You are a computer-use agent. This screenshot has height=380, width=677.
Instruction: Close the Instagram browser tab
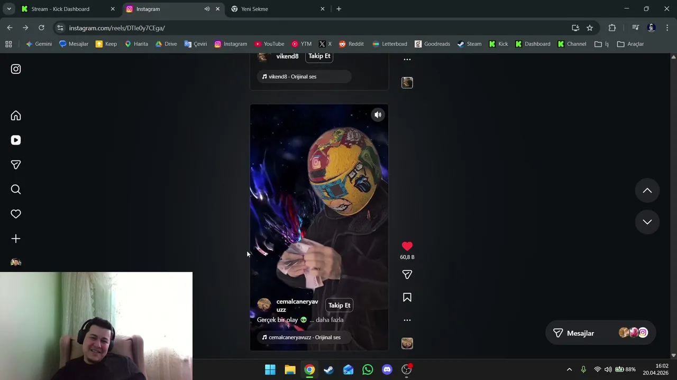coord(217,9)
